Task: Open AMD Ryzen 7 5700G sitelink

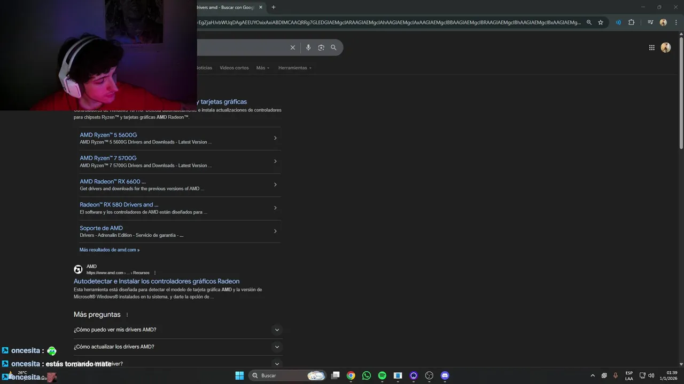Action: coord(108,158)
